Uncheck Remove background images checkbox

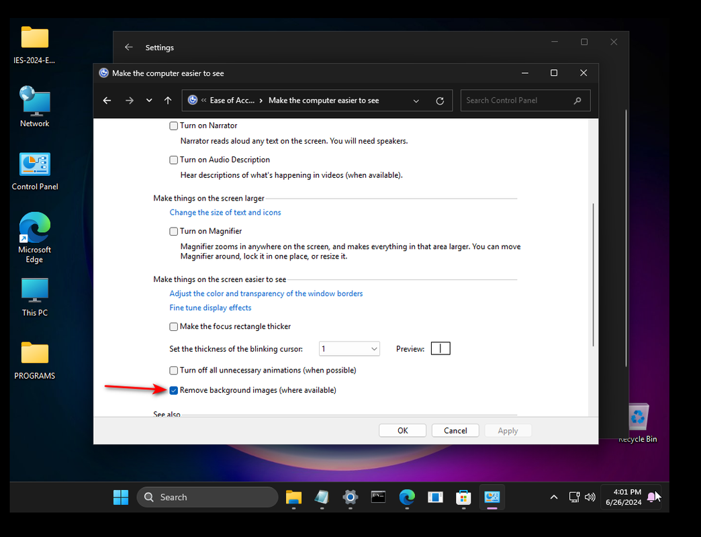[173, 391]
